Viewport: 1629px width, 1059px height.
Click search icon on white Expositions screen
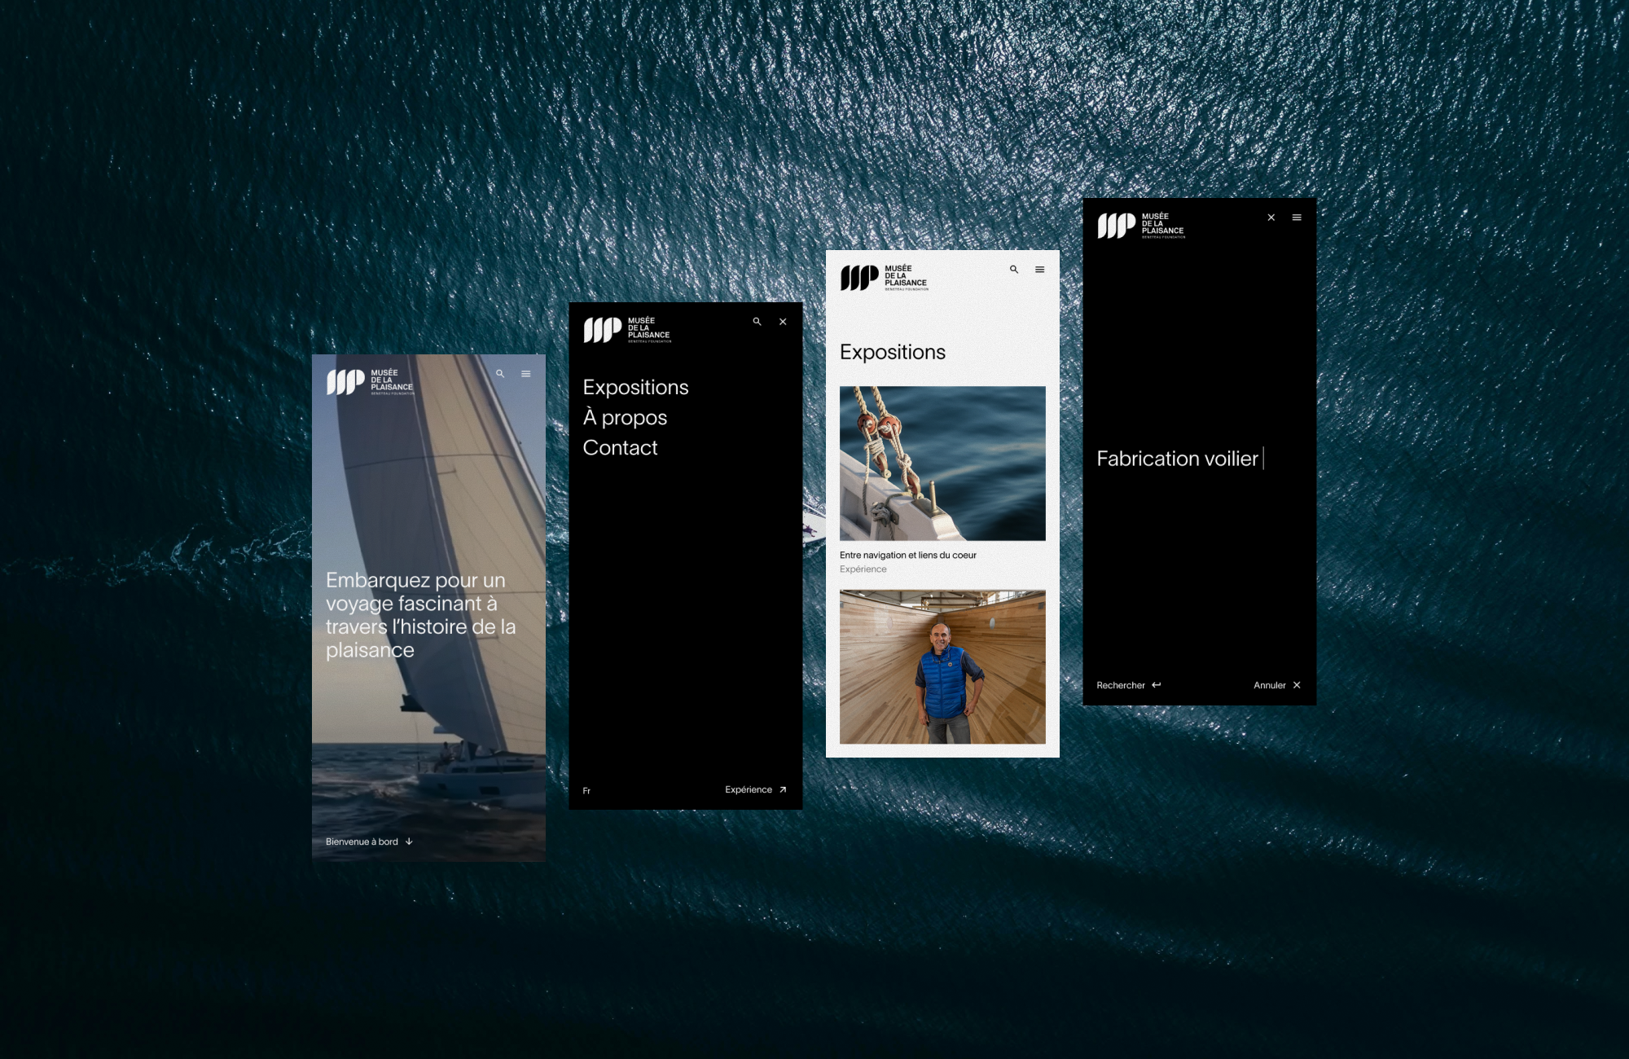point(1014,270)
